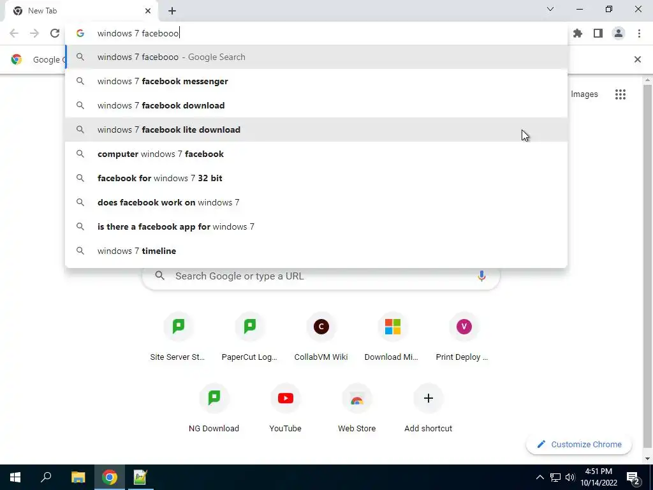Open the taskbar search magnifier
The width and height of the screenshot is (653, 490).
click(46, 477)
